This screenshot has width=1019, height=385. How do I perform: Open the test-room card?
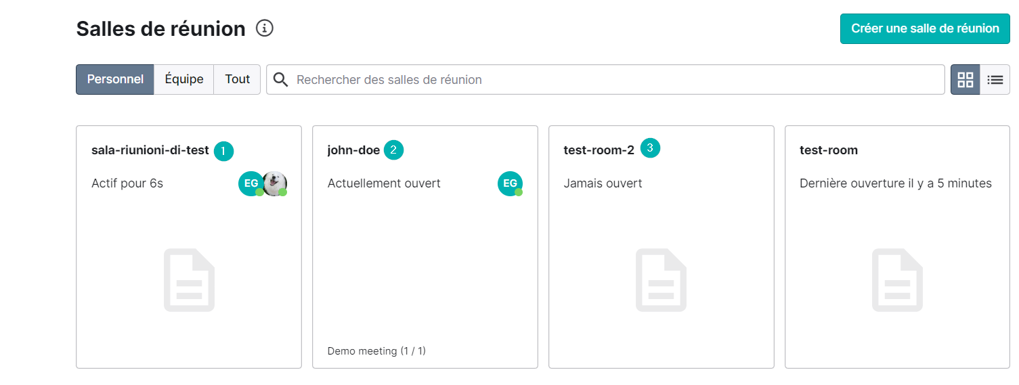point(897,247)
